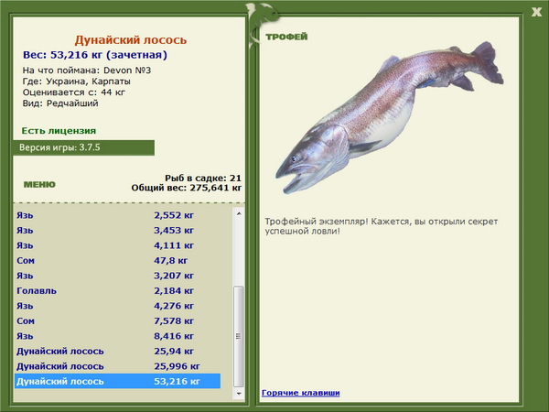Select the Дунайский лосось 25,996 кг entry
Screen dimensions: 549x412
click(118, 366)
